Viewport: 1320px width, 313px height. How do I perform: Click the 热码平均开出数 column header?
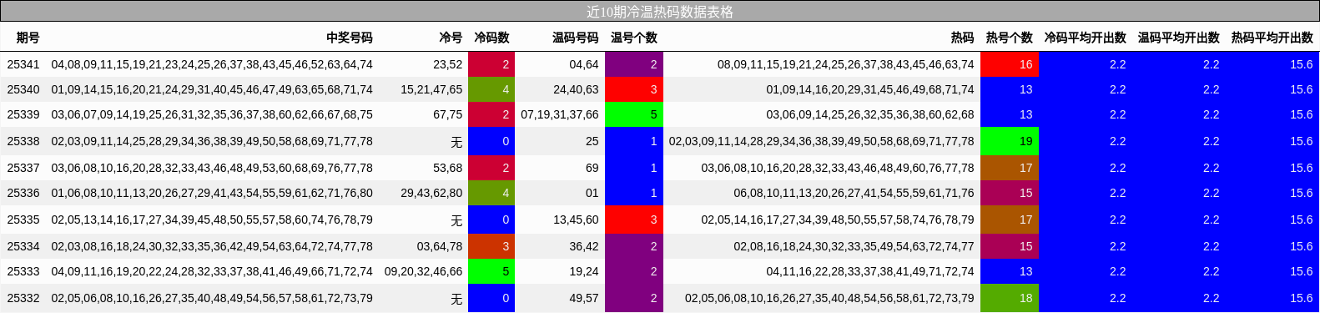[x=1272, y=38]
